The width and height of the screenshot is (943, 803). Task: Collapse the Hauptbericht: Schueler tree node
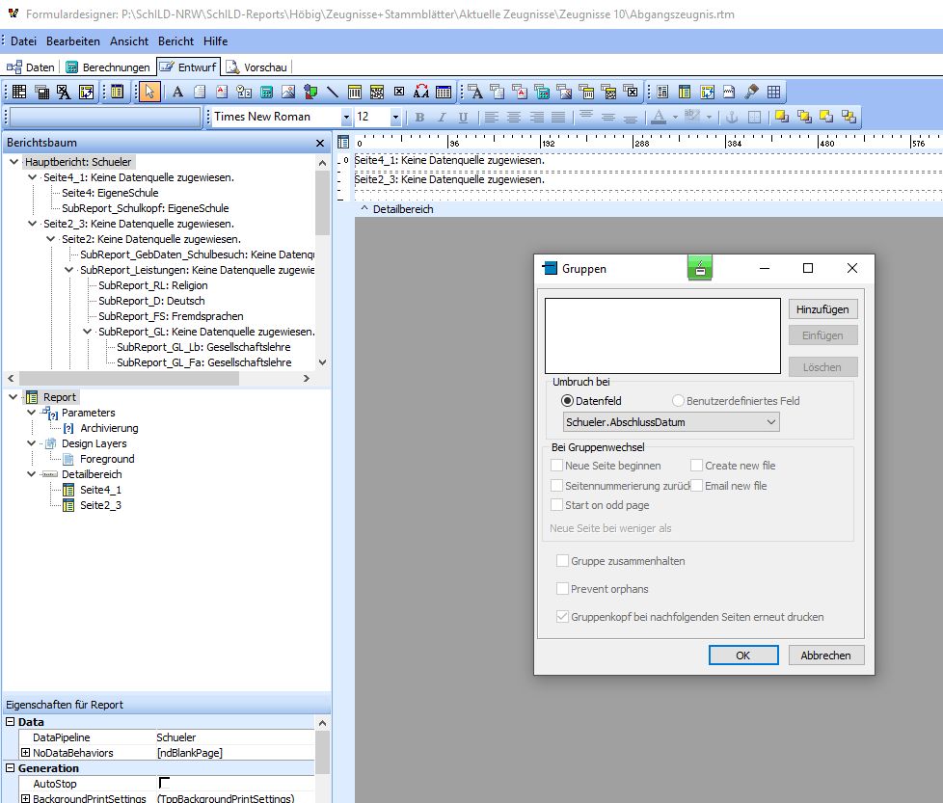click(13, 162)
